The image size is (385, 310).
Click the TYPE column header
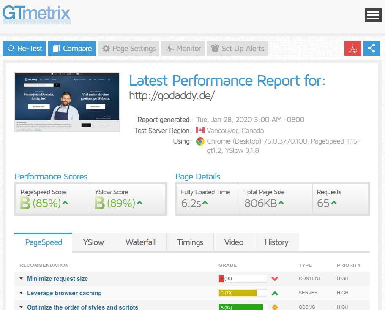[x=305, y=265]
